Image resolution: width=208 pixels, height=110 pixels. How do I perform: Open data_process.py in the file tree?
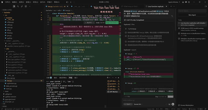tap(12, 86)
